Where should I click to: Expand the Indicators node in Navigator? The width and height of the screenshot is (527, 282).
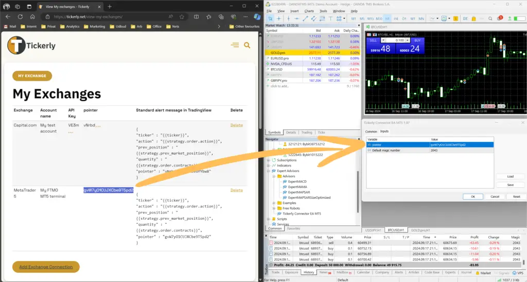tap(269, 165)
